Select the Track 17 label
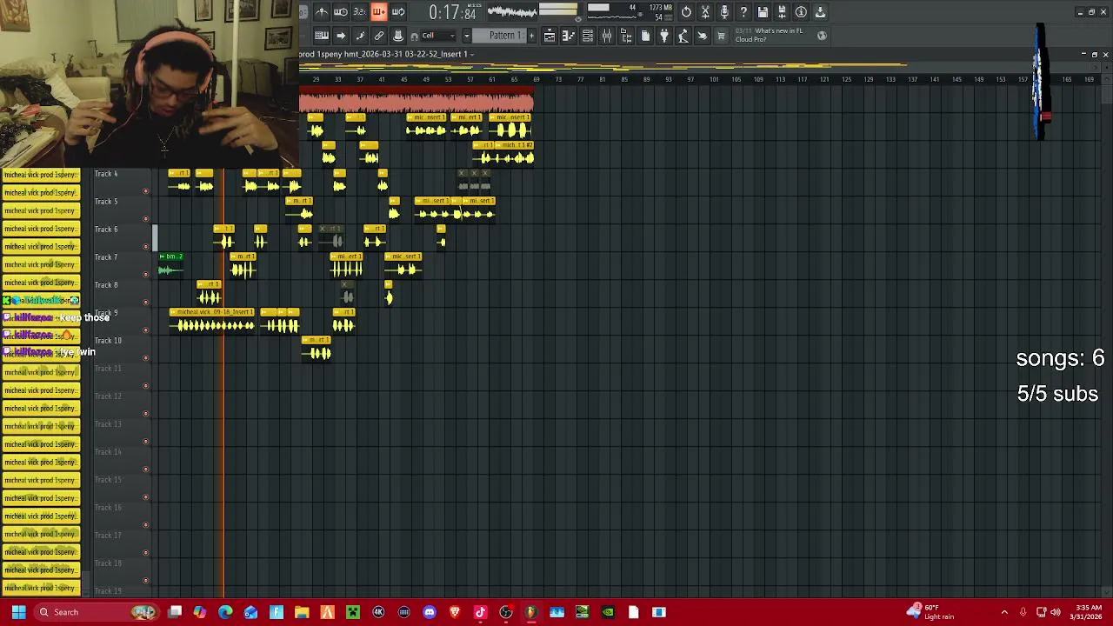This screenshot has height=626, width=1113. tap(108, 536)
